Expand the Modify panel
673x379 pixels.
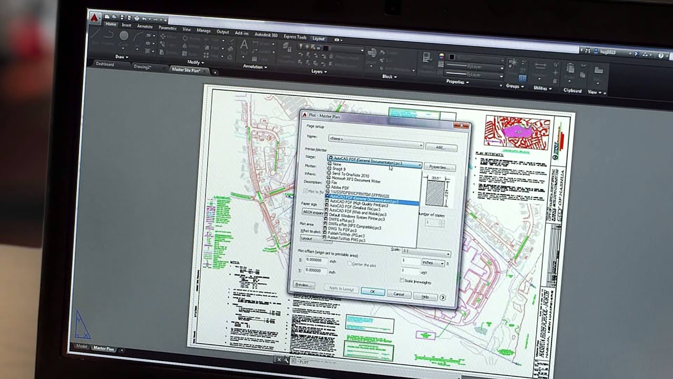pos(195,62)
